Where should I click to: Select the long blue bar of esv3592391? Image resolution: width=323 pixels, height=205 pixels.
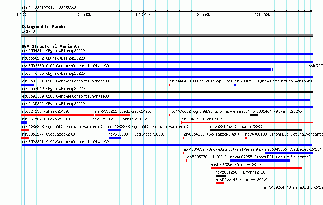click(x=167, y=145)
